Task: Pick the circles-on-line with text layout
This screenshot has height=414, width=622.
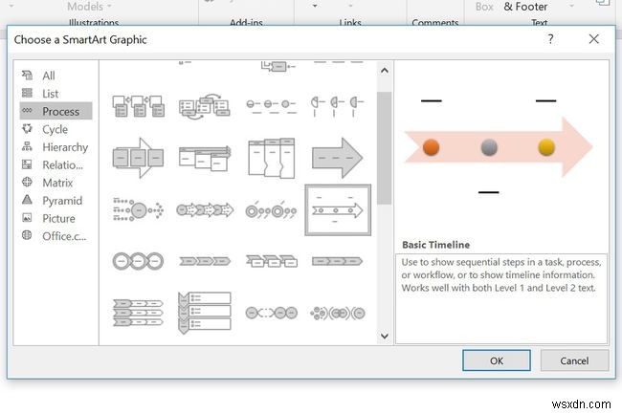Action: pyautogui.click(x=272, y=106)
